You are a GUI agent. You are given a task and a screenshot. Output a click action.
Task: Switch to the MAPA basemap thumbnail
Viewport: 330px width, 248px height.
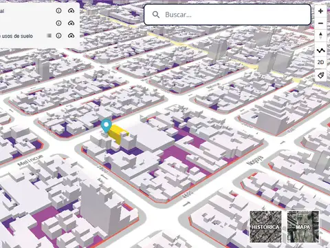303,227
